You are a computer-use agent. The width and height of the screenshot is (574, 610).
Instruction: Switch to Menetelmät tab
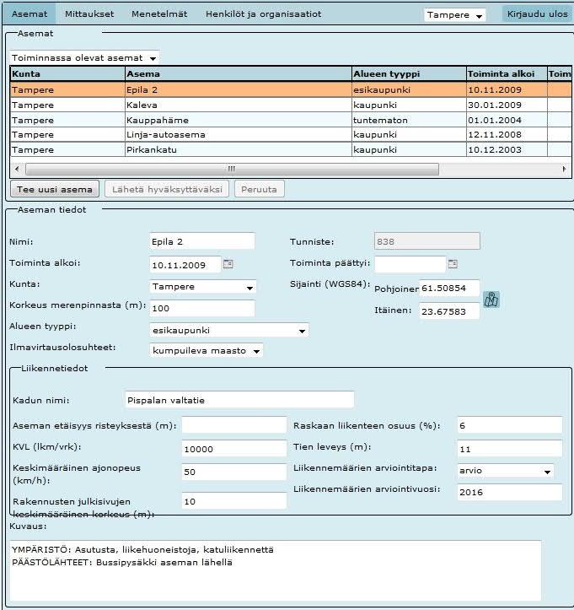pos(159,14)
